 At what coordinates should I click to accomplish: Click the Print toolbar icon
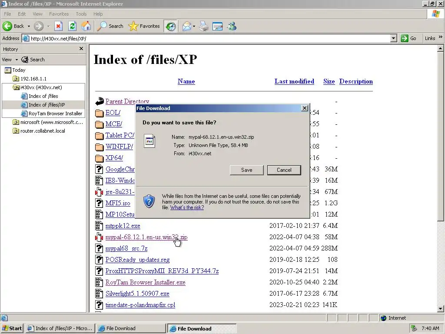(203, 26)
